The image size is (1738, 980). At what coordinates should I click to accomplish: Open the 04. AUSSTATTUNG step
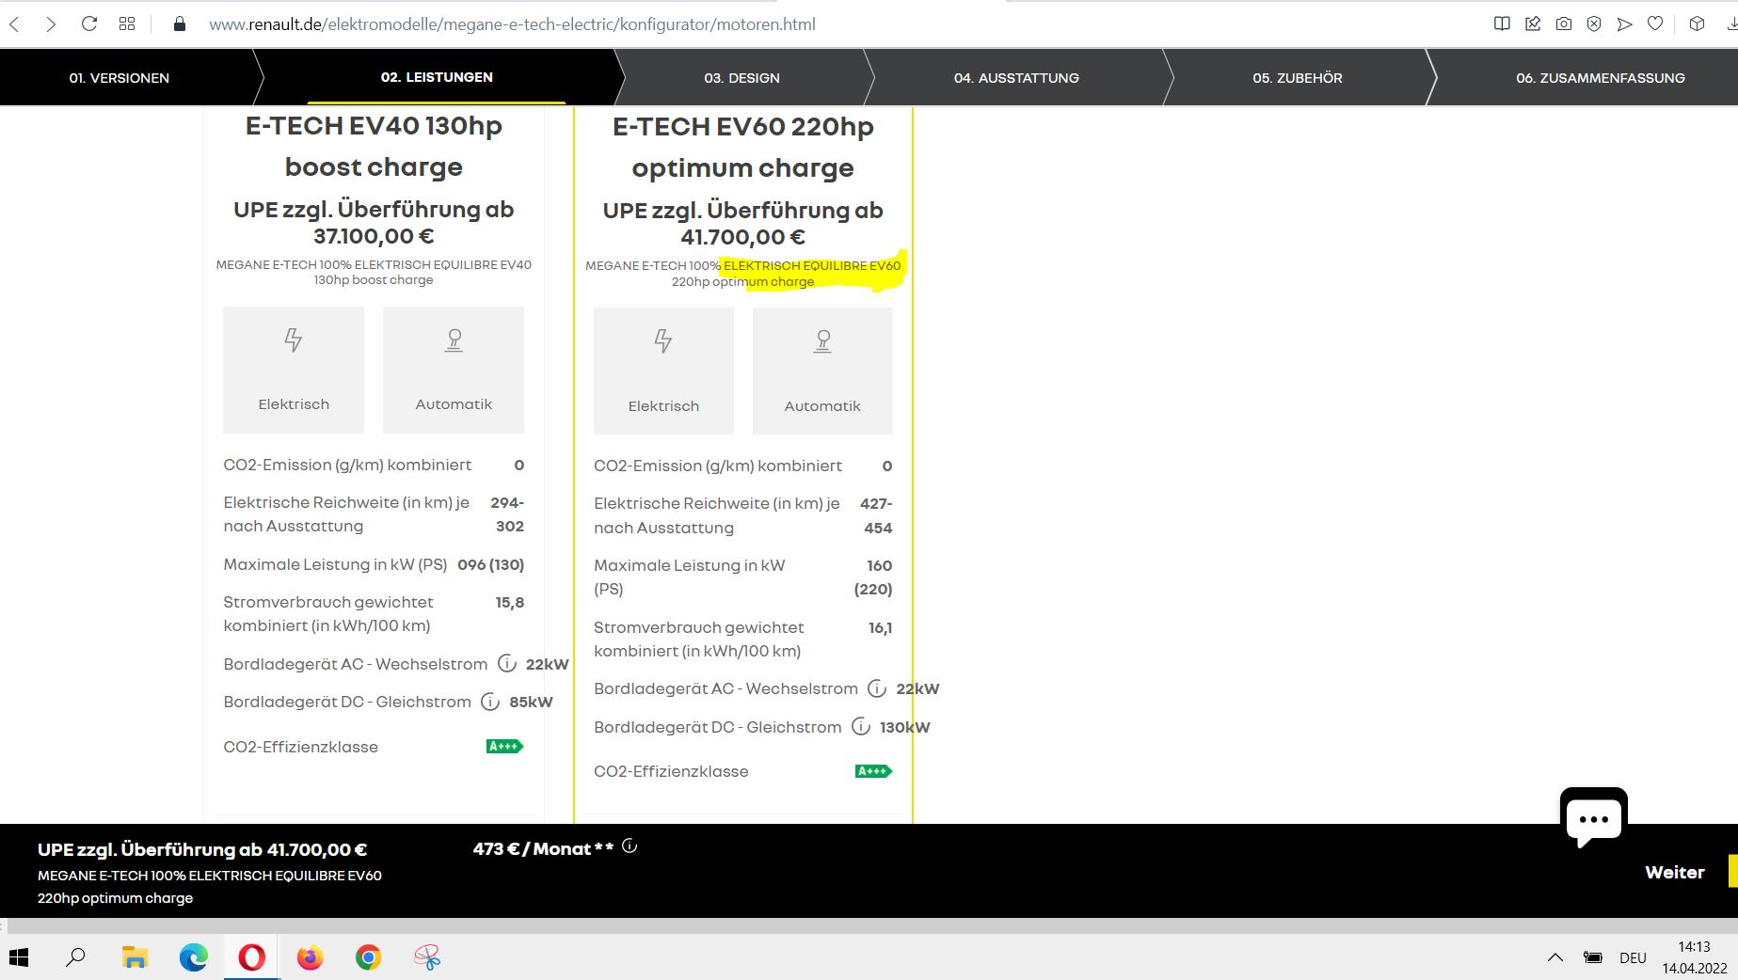(1016, 78)
